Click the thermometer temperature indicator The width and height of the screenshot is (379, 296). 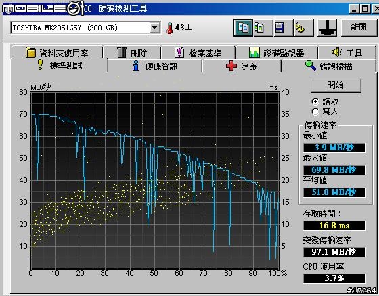[x=169, y=28]
